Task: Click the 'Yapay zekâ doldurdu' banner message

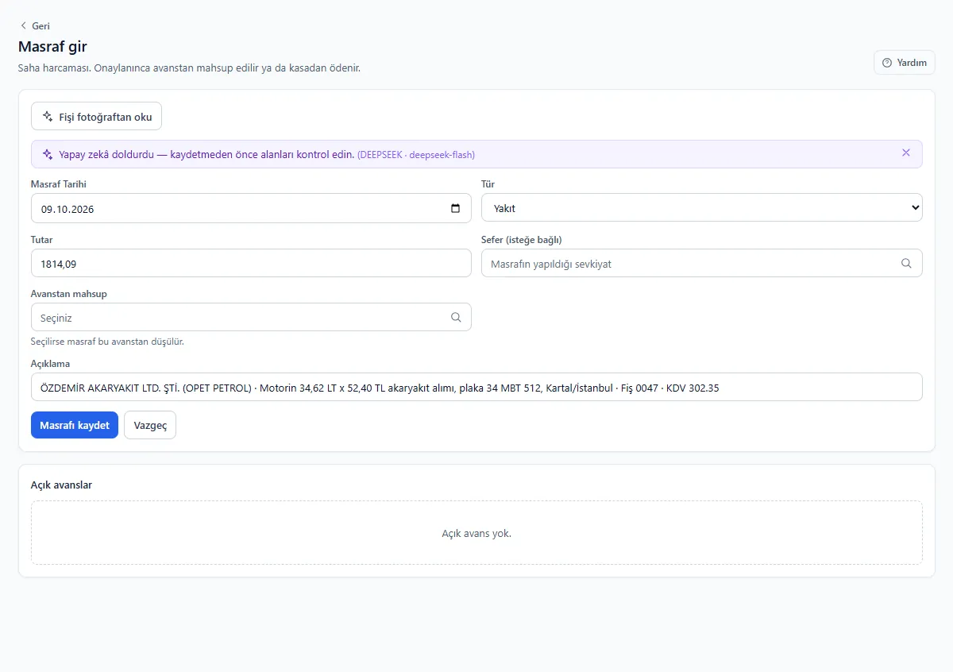Action: pos(206,154)
